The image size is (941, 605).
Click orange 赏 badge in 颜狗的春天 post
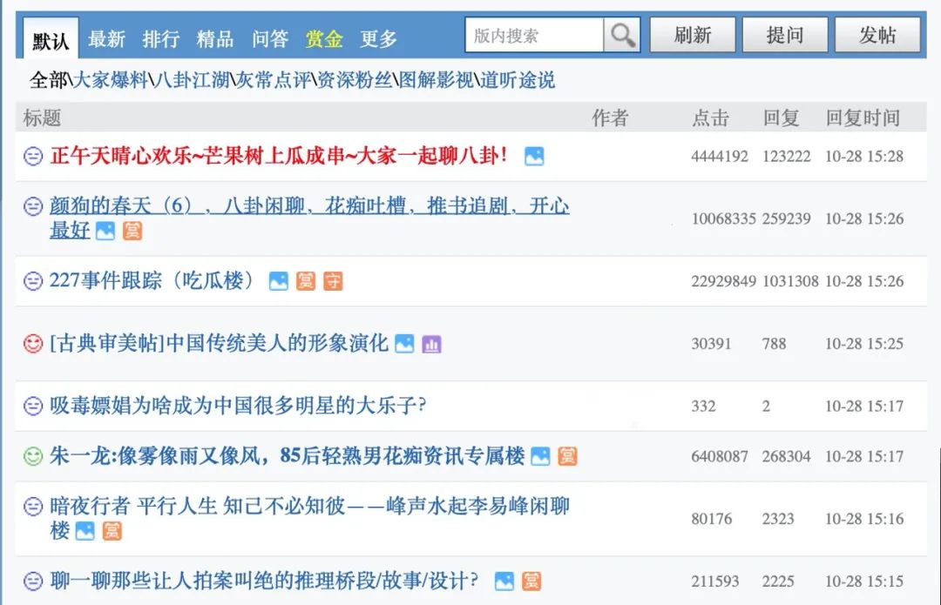point(132,231)
